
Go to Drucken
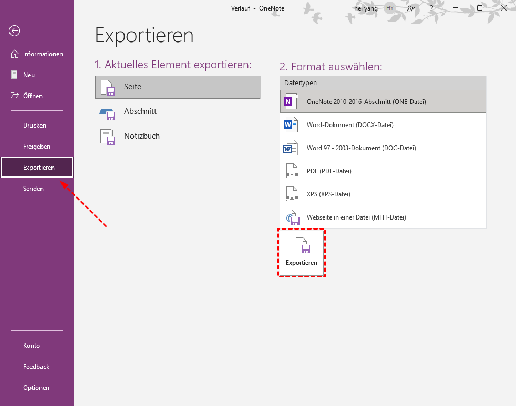(37, 126)
